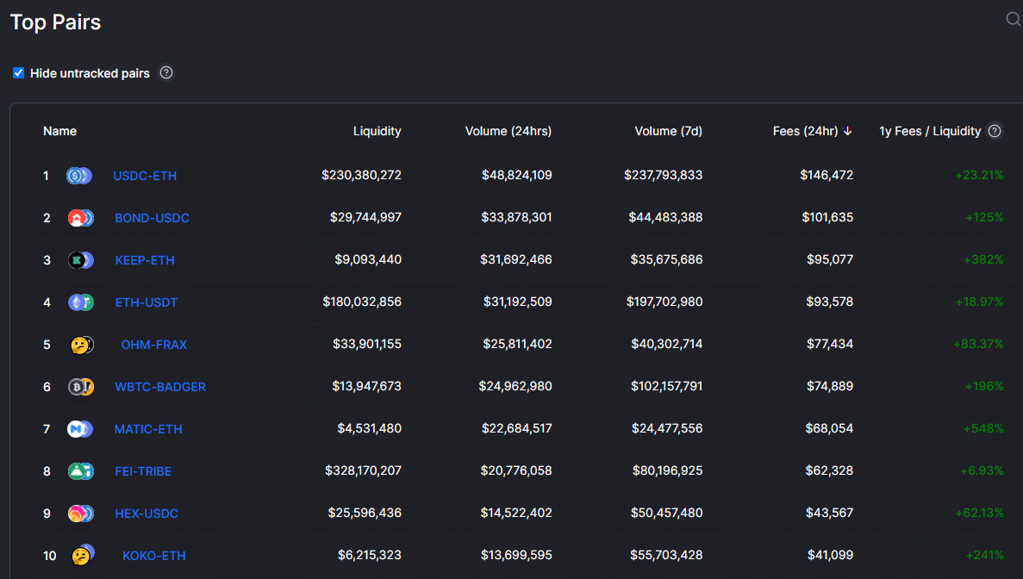Sort the table by Liquidity column

click(377, 131)
